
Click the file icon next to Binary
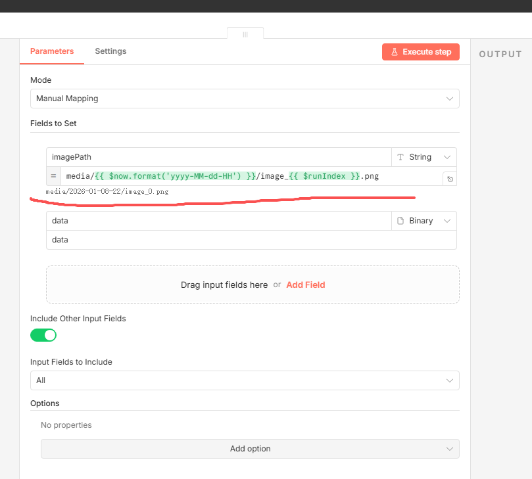(x=400, y=221)
